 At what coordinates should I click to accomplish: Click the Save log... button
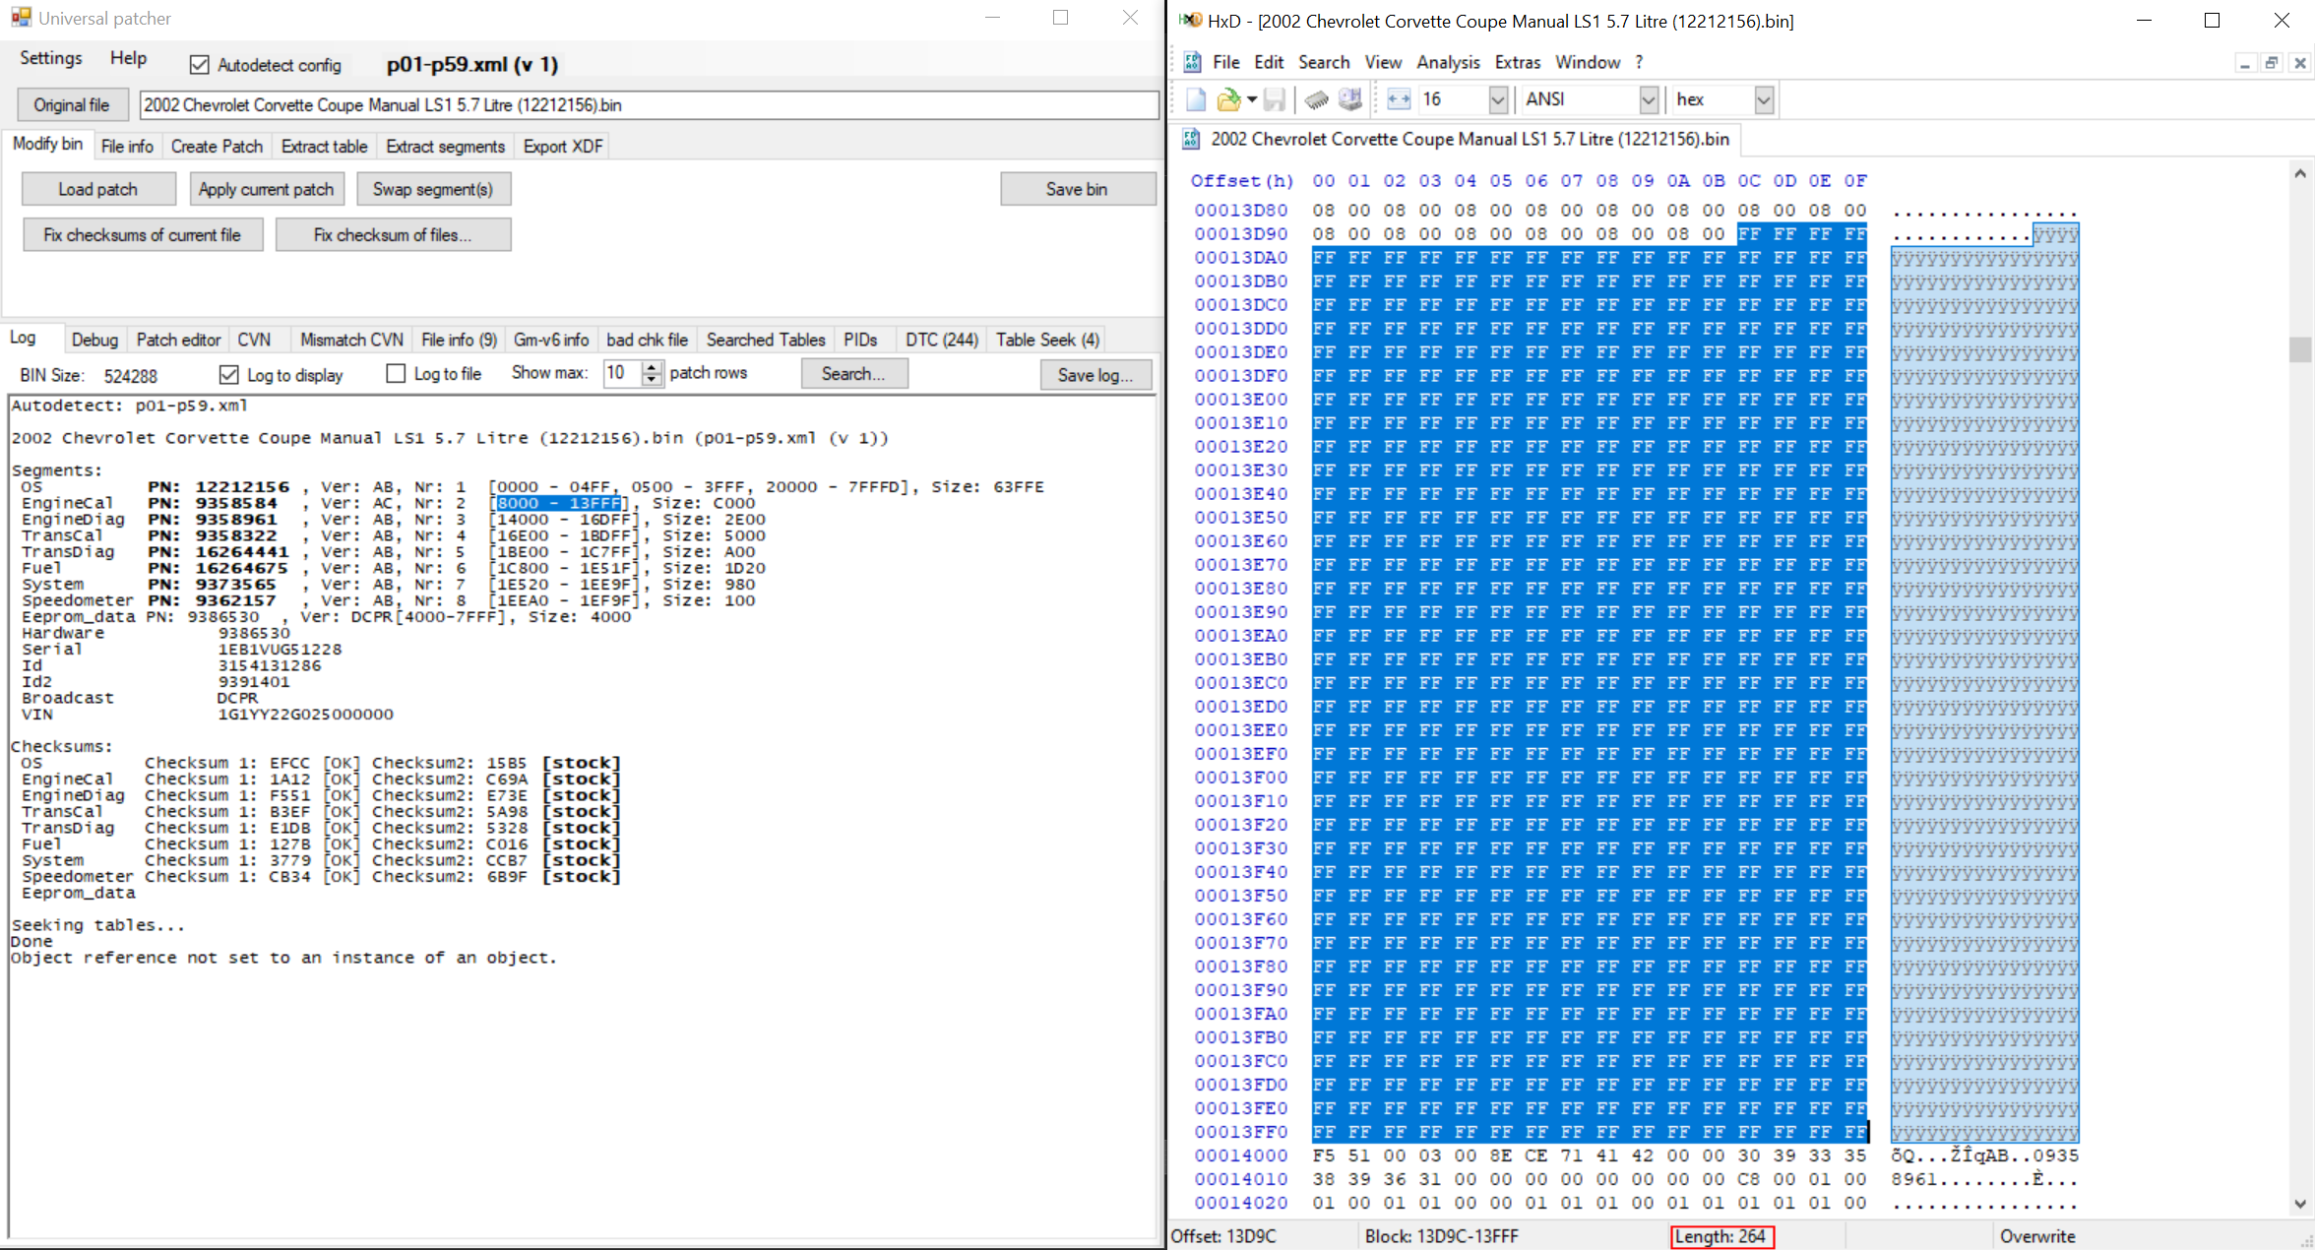pos(1095,374)
